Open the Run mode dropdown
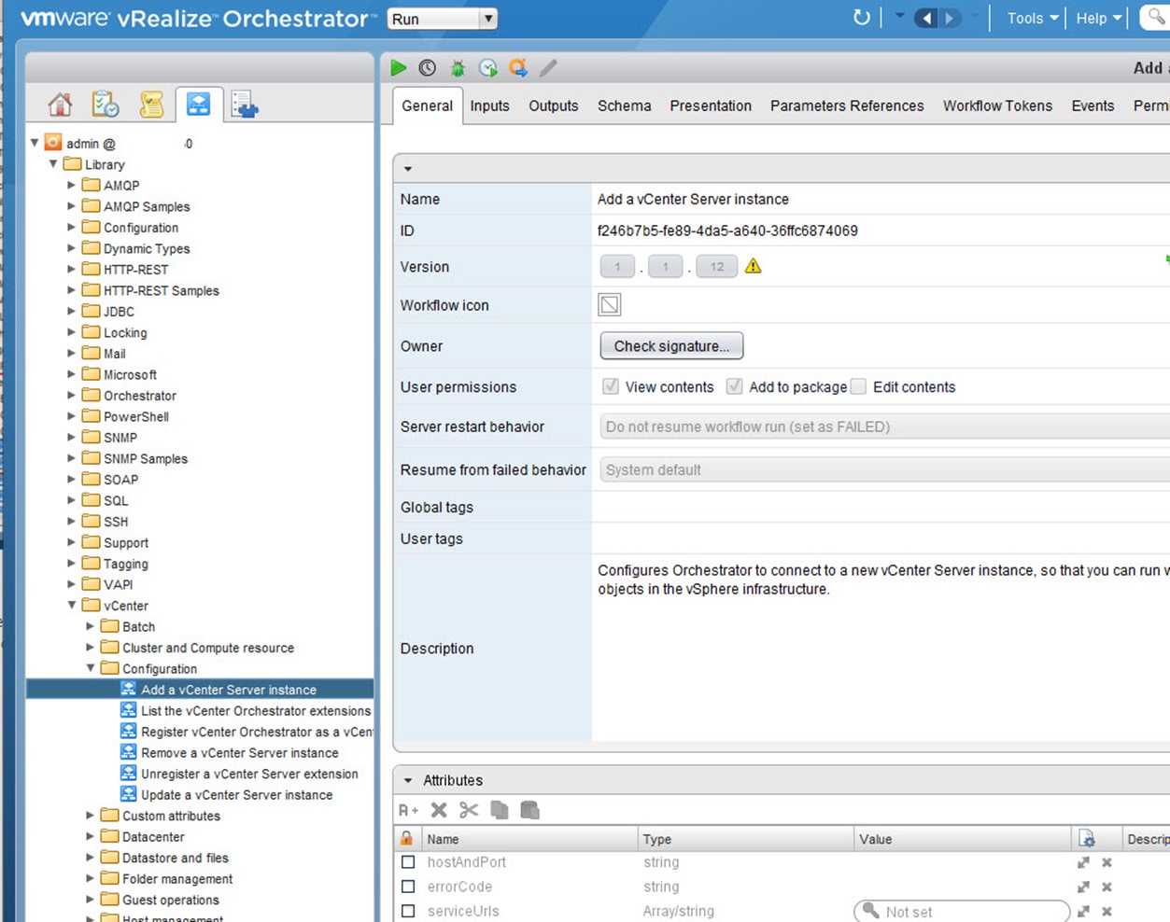 coord(443,19)
